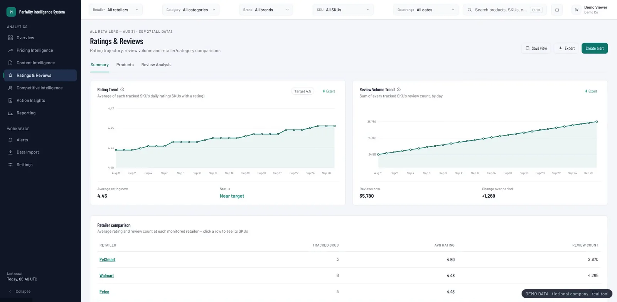The height and width of the screenshot is (302, 617).
Task: Click the Pricing Intelligence trend icon
Action: (10, 50)
